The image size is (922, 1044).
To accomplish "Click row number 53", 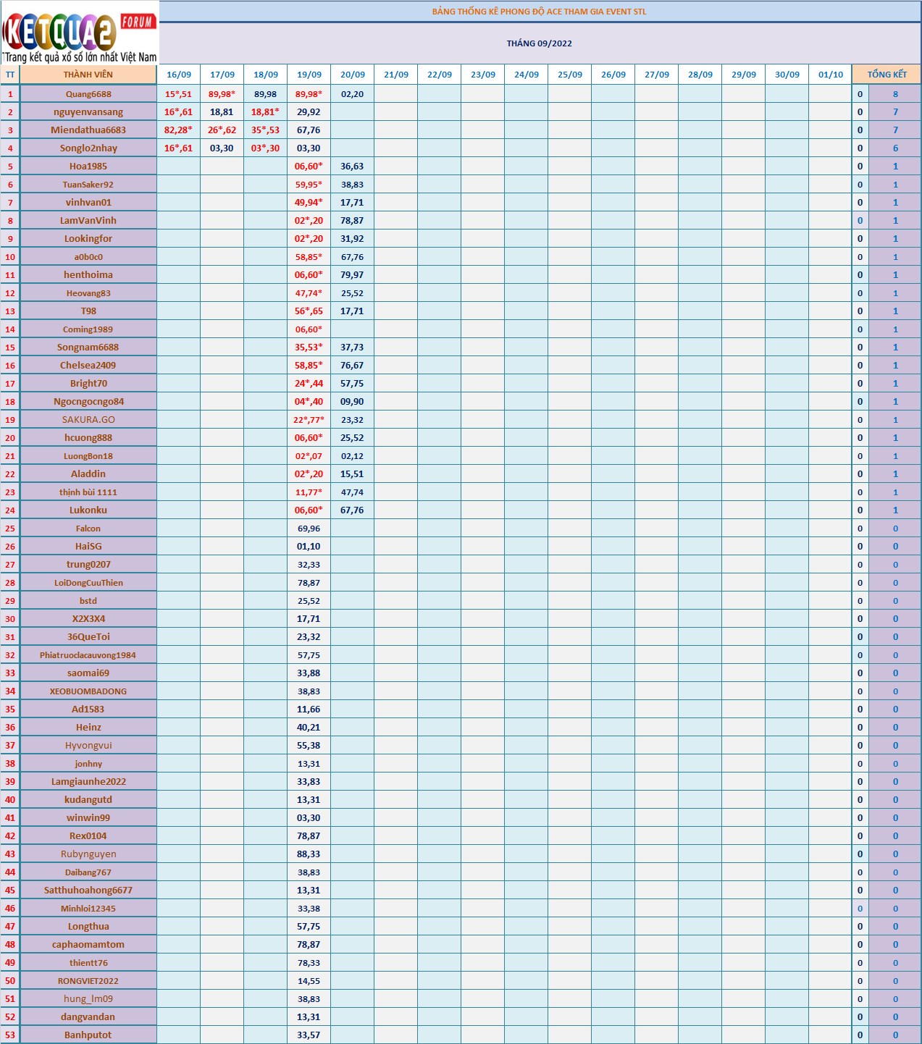I will (10, 1035).
